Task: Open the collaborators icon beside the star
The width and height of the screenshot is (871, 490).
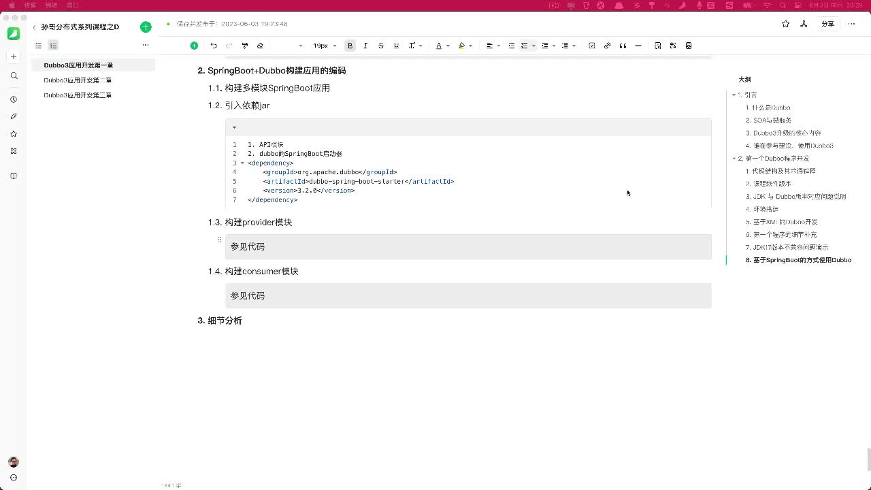Action: pyautogui.click(x=804, y=24)
